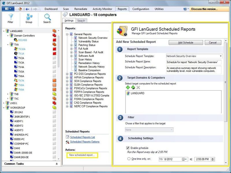Click New scheduled report action
This screenshot has height=173, width=231.
82,155
